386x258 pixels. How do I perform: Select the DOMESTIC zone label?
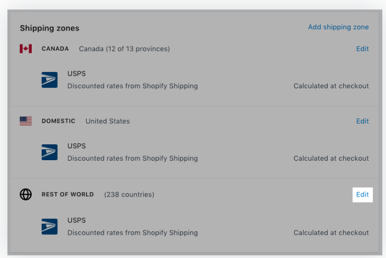click(59, 121)
